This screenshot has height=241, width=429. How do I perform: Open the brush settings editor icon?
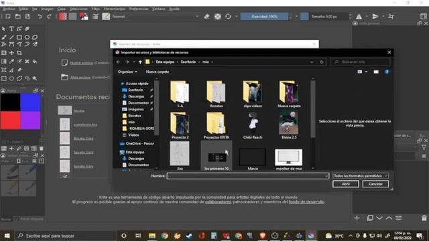95,16
